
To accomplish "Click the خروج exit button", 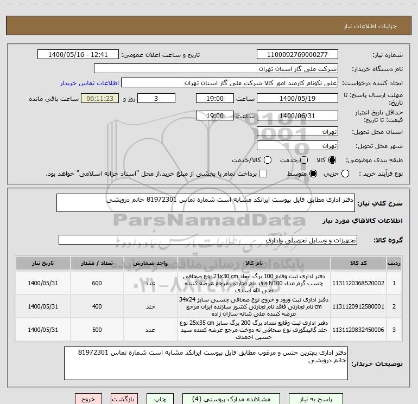I will tap(88, 399).
